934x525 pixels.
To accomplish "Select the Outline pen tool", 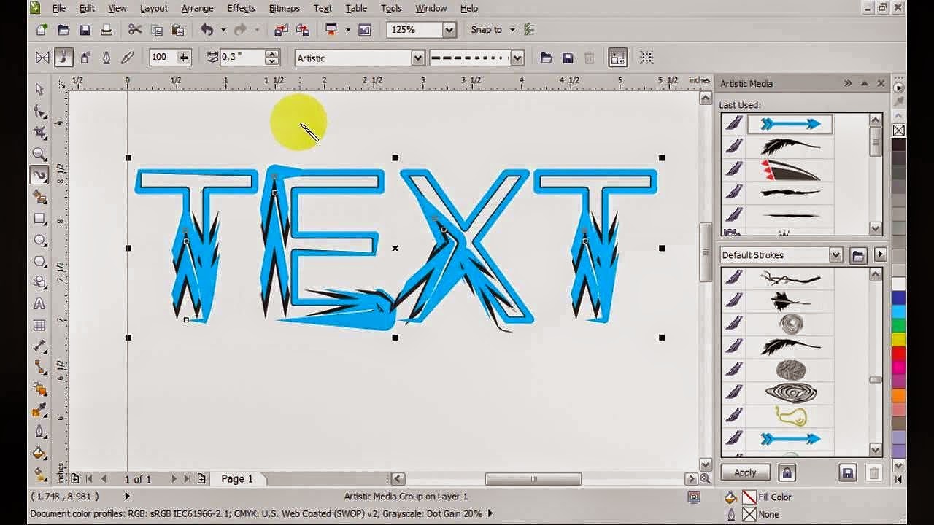I will point(39,432).
